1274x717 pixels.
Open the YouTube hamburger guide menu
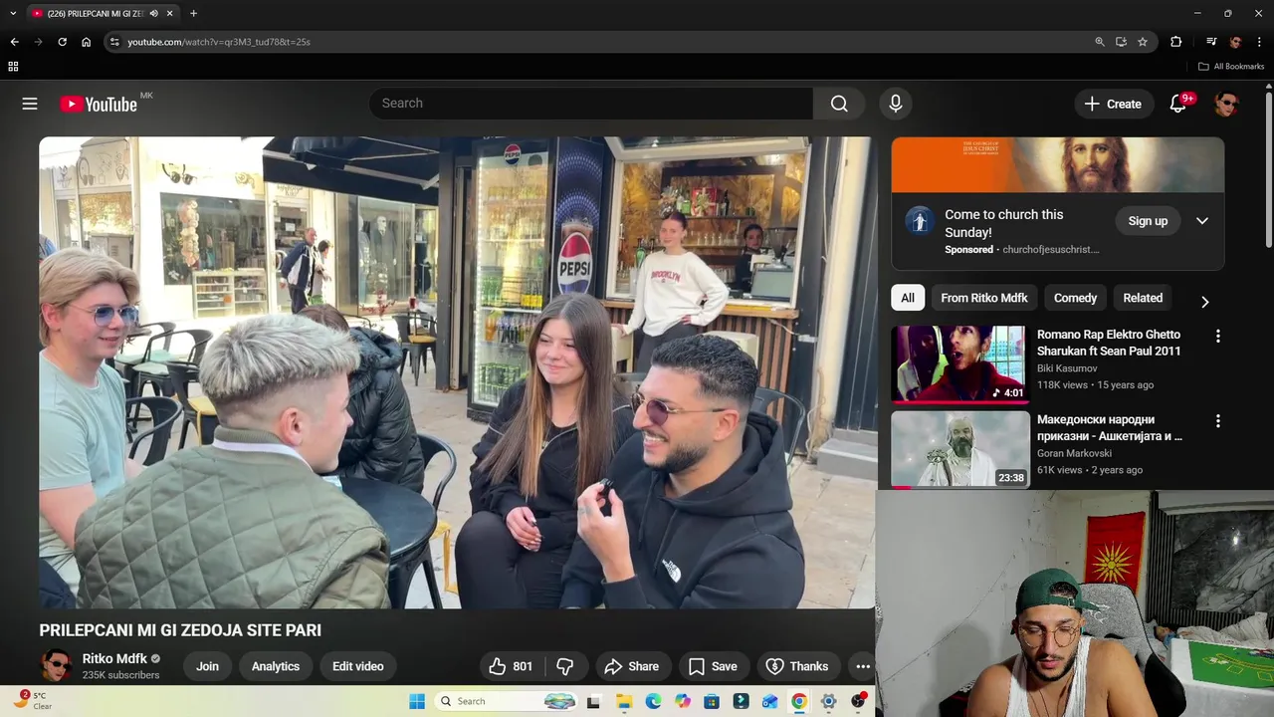point(30,104)
